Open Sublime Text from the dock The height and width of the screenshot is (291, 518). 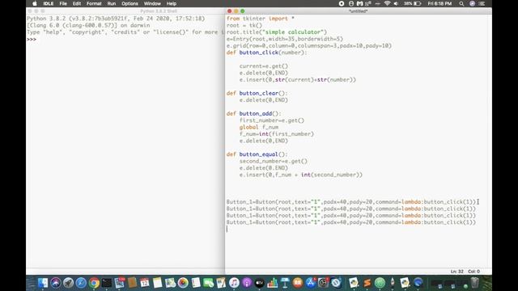[367, 283]
